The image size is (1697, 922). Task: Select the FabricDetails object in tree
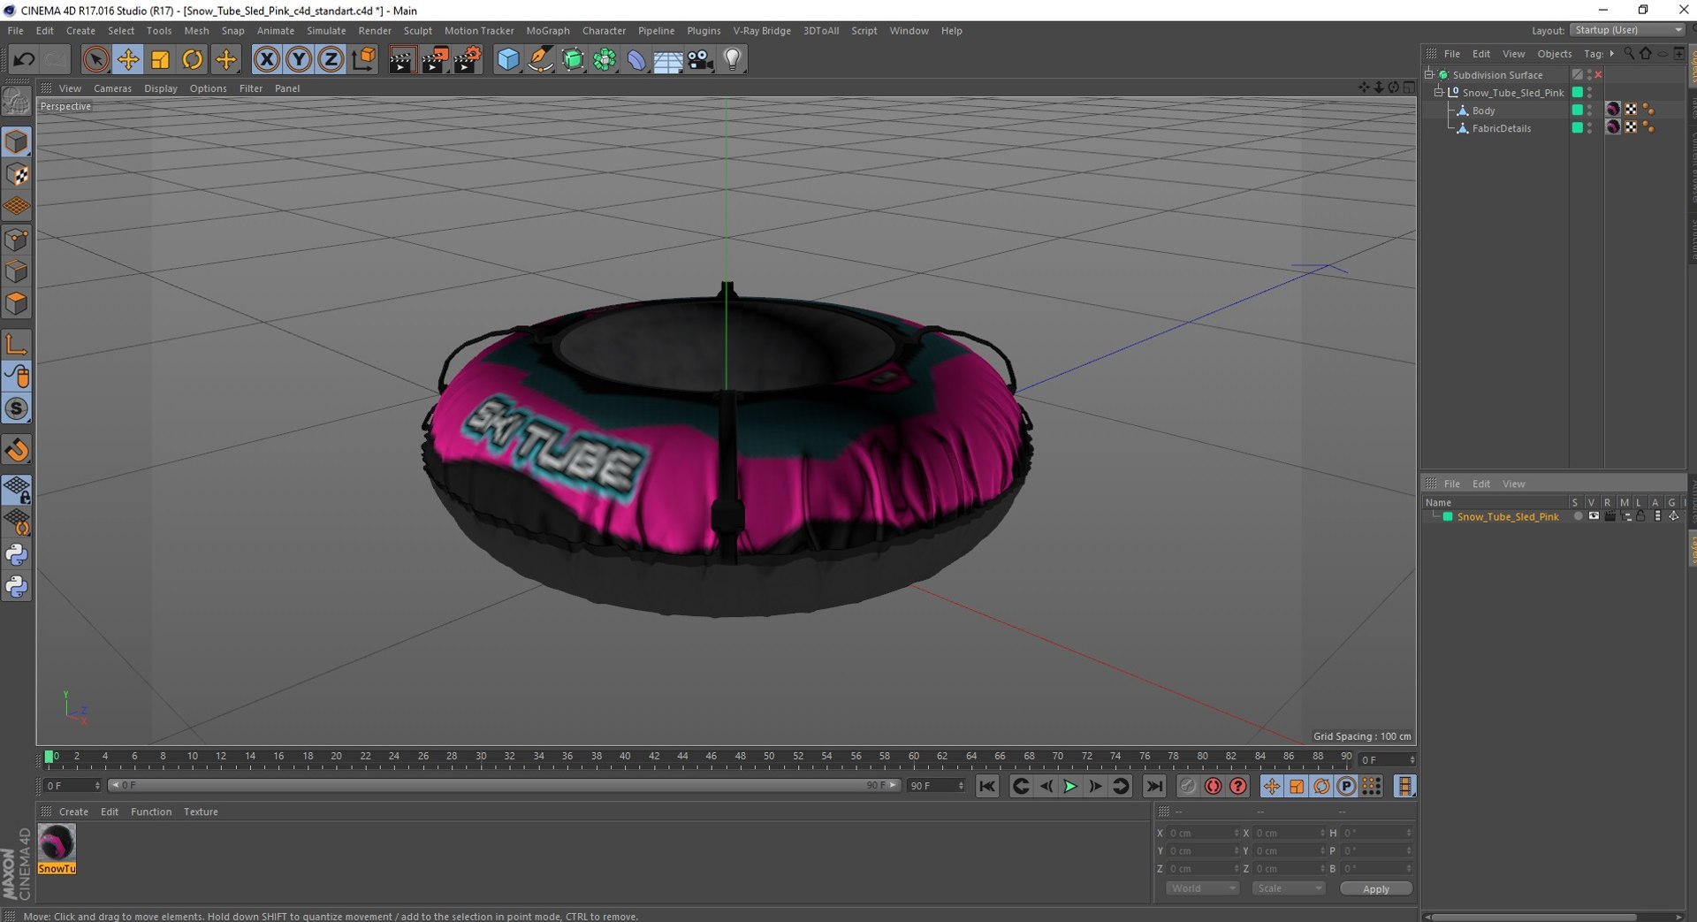tap(1502, 128)
